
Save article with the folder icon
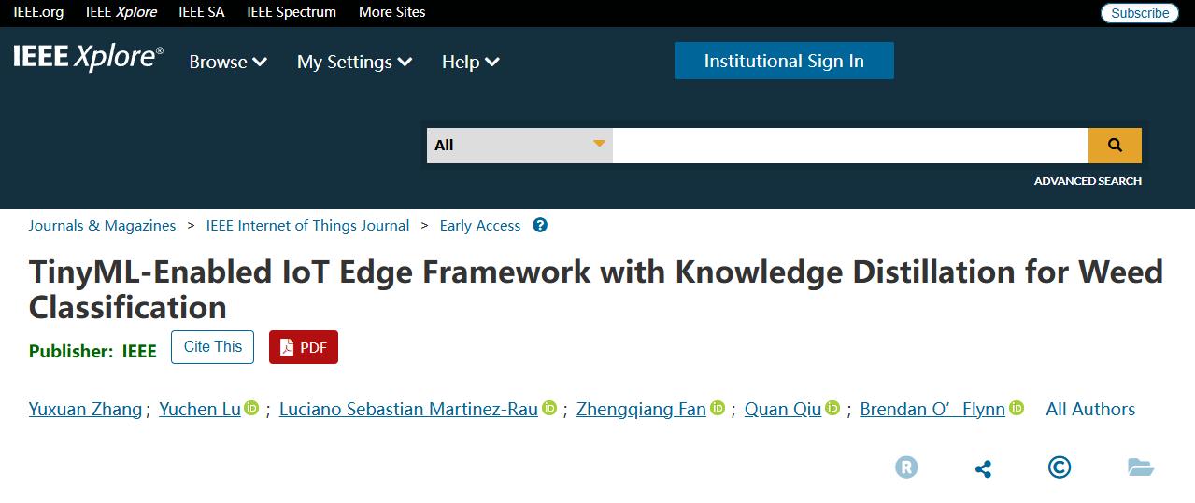coord(1141,467)
